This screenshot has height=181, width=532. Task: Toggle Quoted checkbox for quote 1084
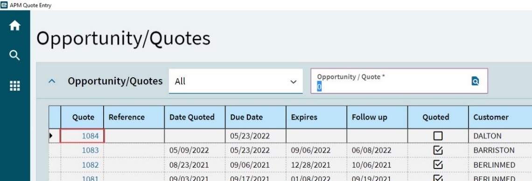tap(438, 136)
